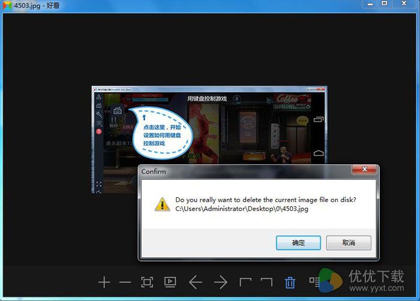
Task: Click the delete confirmation question text
Action: click(x=266, y=200)
